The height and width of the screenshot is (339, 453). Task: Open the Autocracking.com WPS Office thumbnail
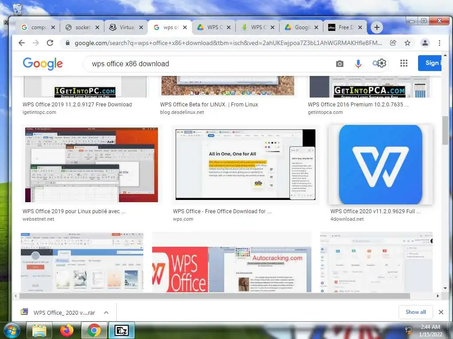(232, 269)
